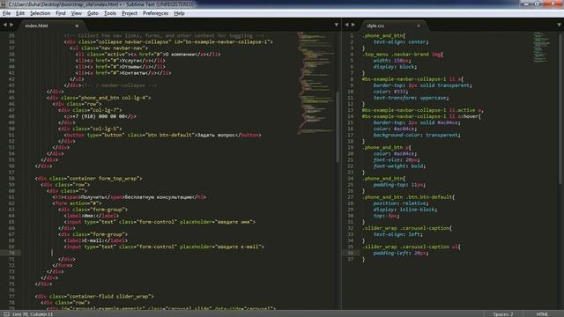
Task: Go to next tab in right pane
Action: [353, 25]
